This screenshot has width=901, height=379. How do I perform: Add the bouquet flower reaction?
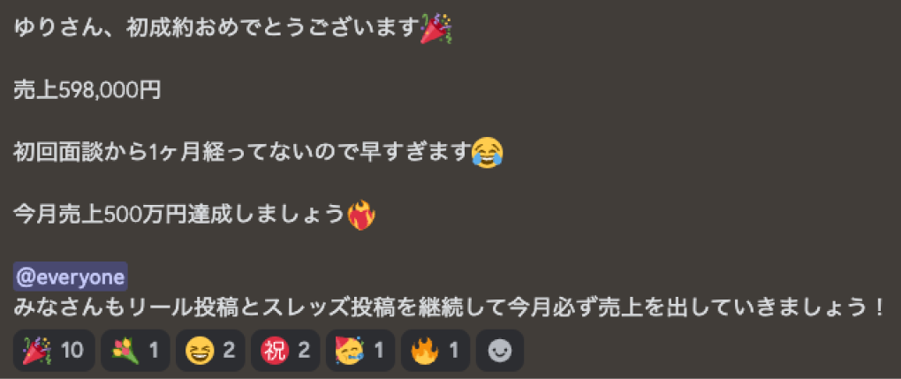click(x=135, y=350)
